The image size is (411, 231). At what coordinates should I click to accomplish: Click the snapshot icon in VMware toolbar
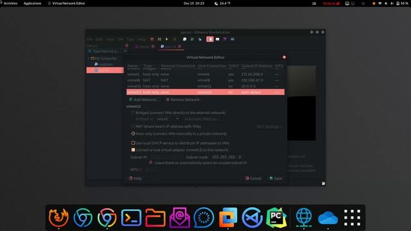[184, 39]
